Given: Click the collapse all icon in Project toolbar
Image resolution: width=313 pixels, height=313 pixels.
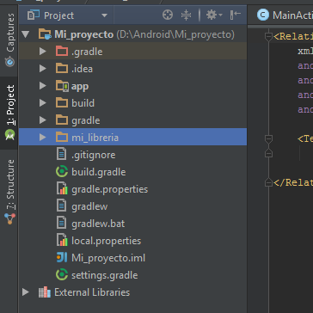Looking at the screenshot, I should click(x=186, y=15).
